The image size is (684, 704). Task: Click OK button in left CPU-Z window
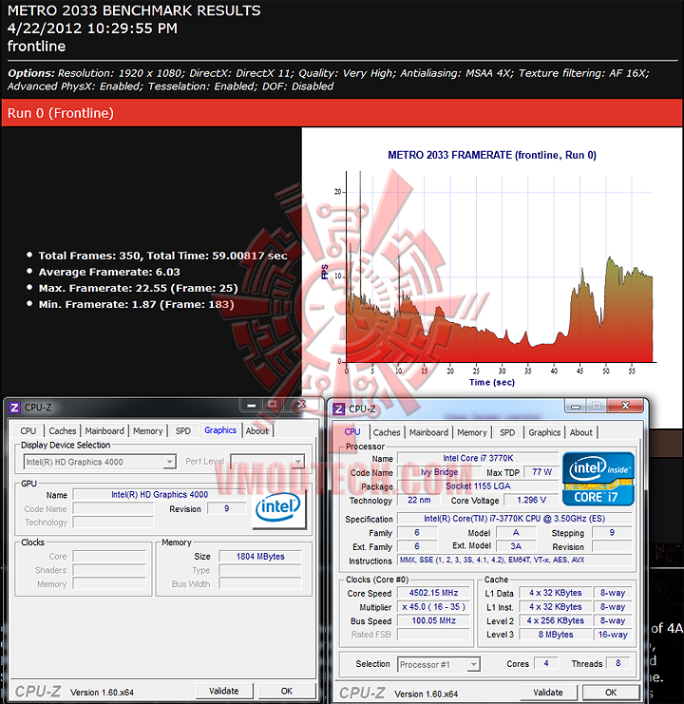tap(286, 691)
